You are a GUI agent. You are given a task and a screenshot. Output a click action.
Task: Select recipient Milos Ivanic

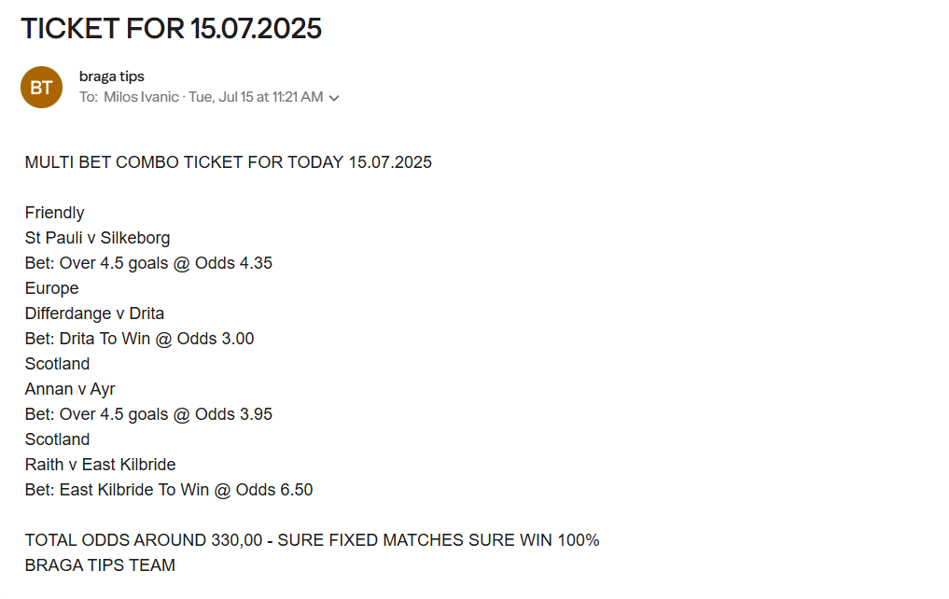141,97
